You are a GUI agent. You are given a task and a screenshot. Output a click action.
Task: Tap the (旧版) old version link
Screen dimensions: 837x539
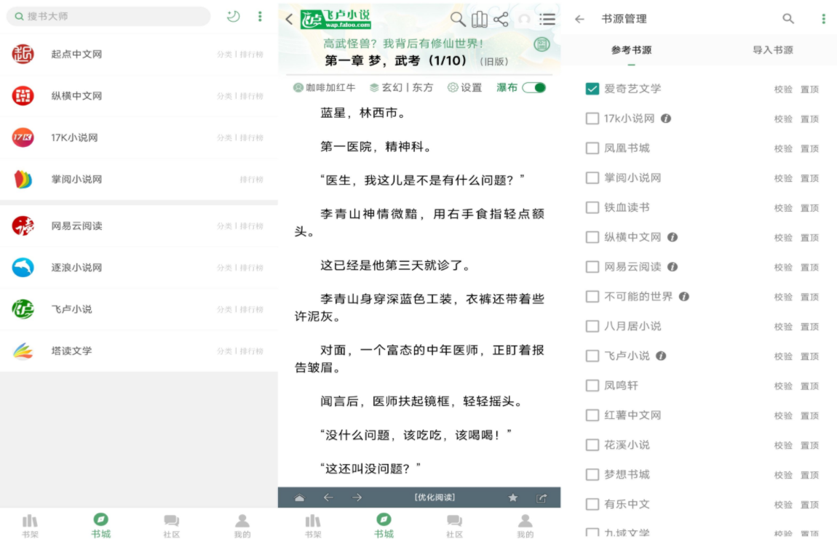click(x=493, y=62)
